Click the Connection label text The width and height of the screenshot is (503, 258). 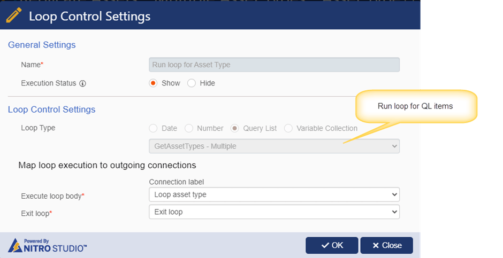177,182
